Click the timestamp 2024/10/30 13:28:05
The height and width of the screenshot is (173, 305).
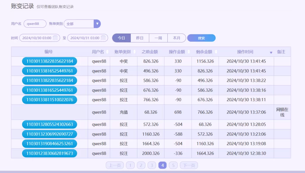click(246, 124)
